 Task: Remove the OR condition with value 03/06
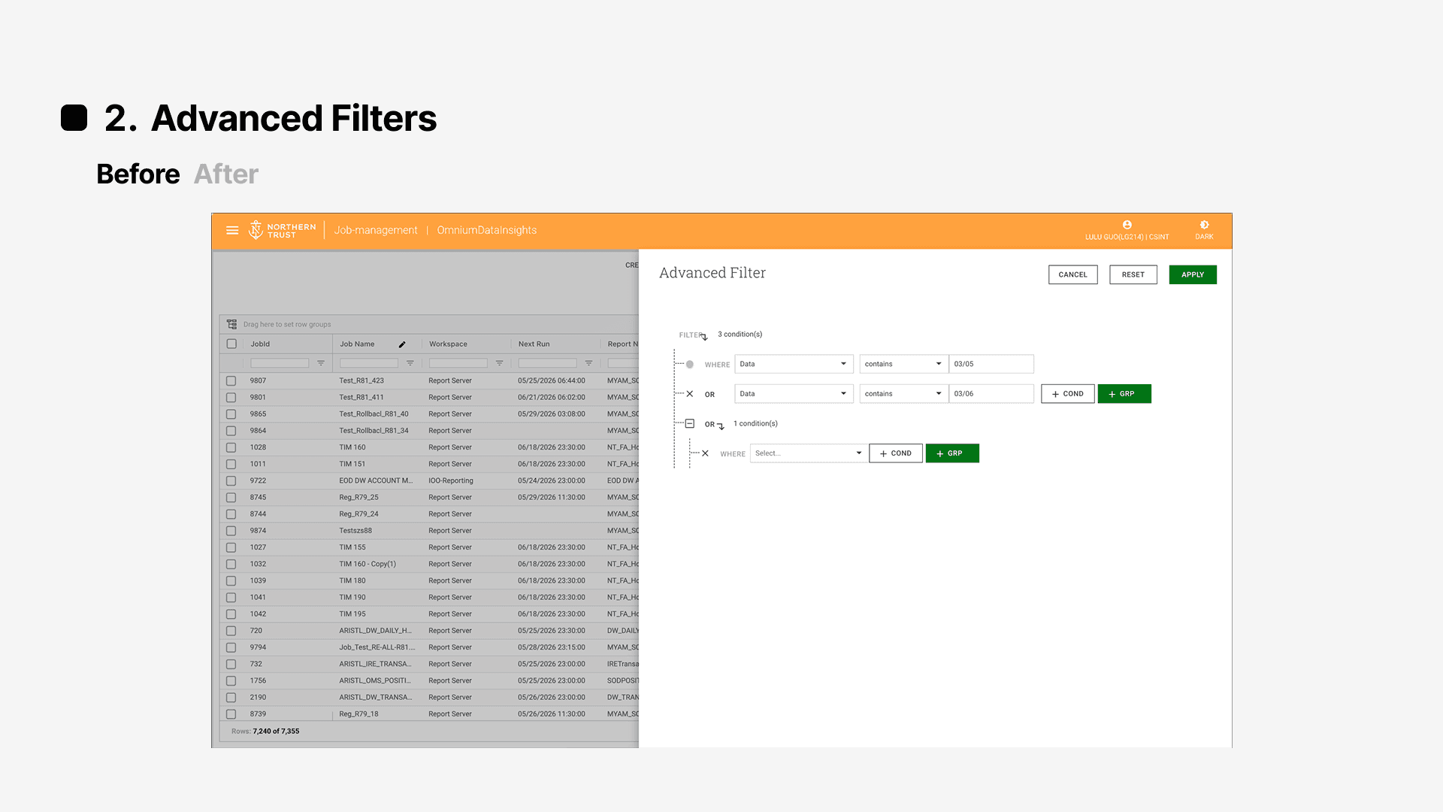(x=690, y=394)
